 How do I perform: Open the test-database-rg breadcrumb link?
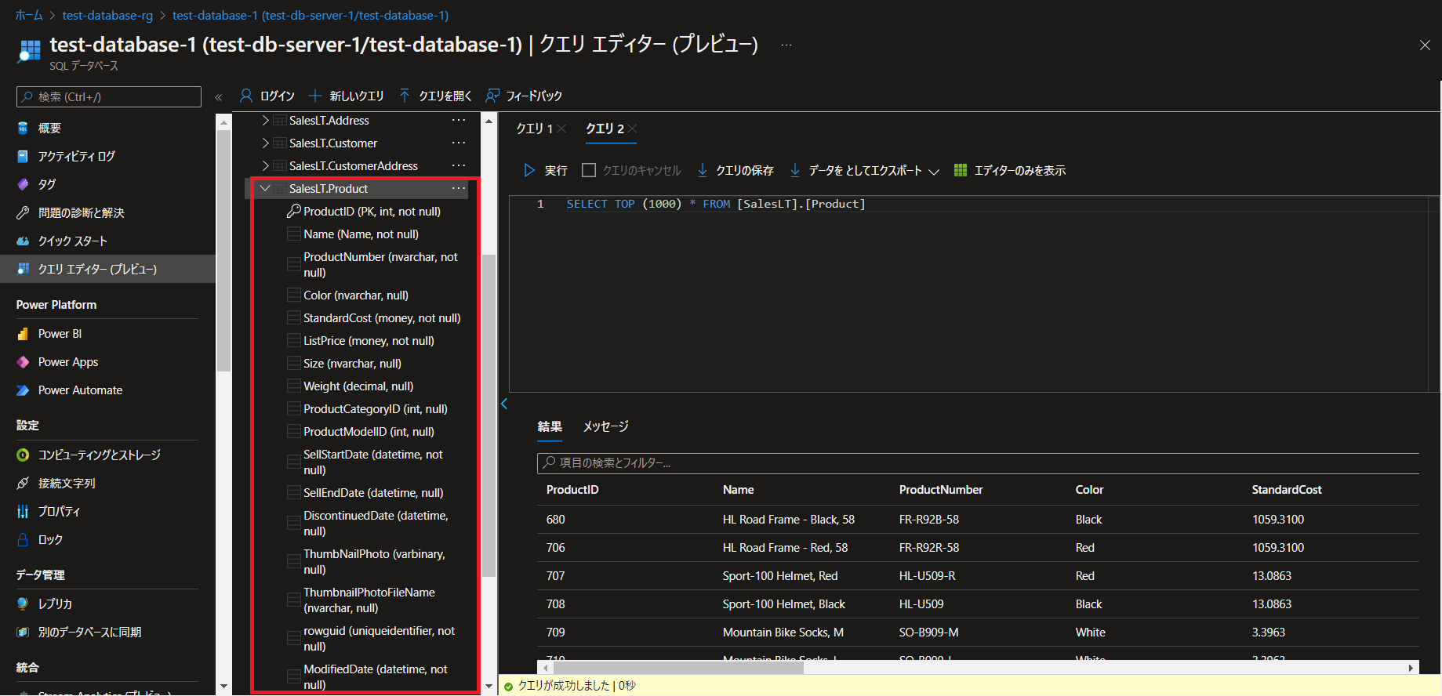click(x=107, y=16)
